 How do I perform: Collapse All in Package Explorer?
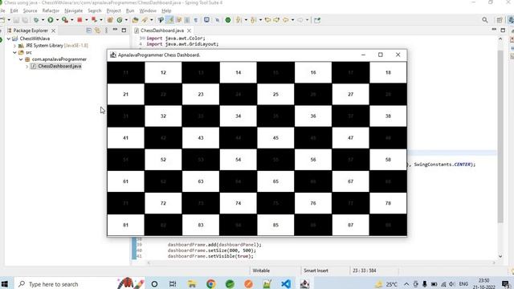click(x=89, y=31)
